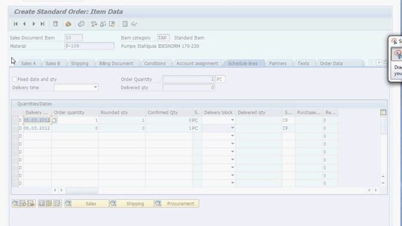Open table settings icon at Quantities/Dates grid corner
402x226 pixels.
383,112
